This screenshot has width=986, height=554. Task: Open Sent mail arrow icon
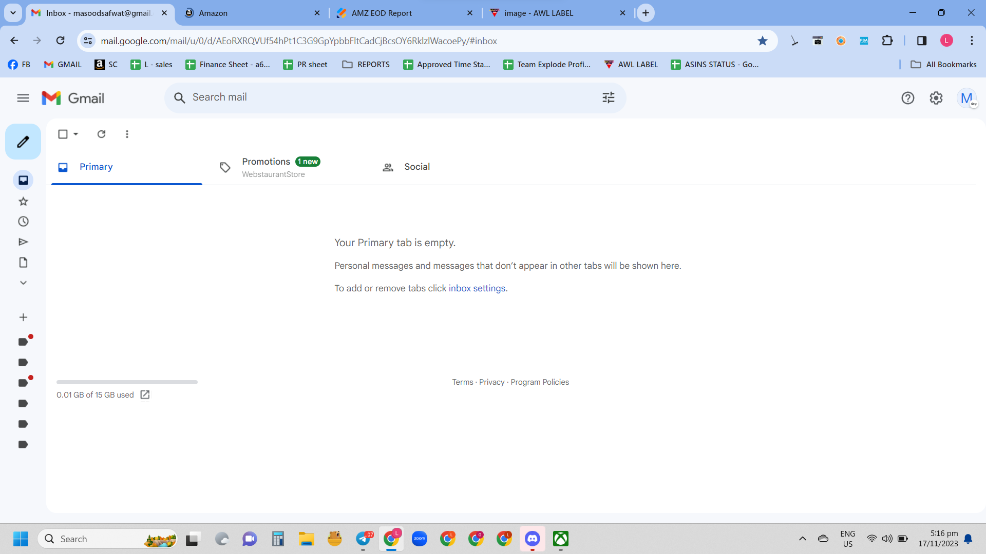(23, 242)
